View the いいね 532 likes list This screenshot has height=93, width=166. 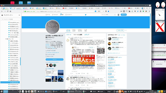coord(86,30)
